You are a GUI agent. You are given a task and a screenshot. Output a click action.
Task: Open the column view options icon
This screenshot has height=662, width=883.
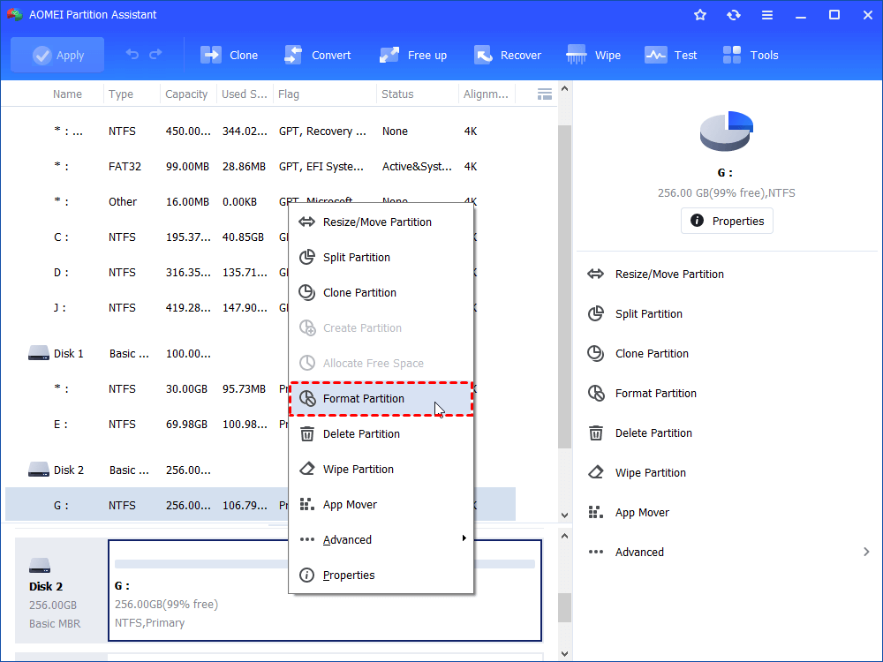click(x=545, y=94)
